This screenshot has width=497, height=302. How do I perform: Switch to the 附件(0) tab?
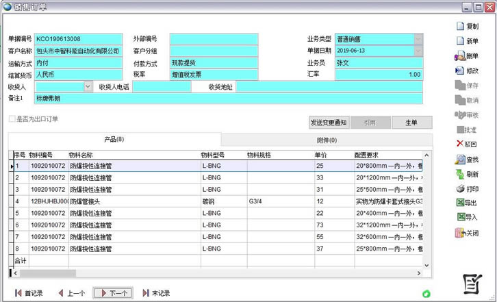click(327, 140)
